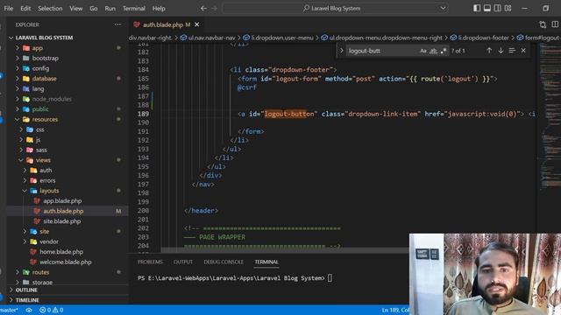
Task: Open Selection menu
Action: pyautogui.click(x=50, y=8)
